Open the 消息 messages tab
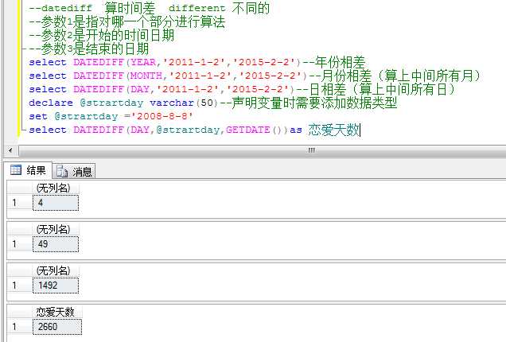The height and width of the screenshot is (342, 506). (x=74, y=171)
